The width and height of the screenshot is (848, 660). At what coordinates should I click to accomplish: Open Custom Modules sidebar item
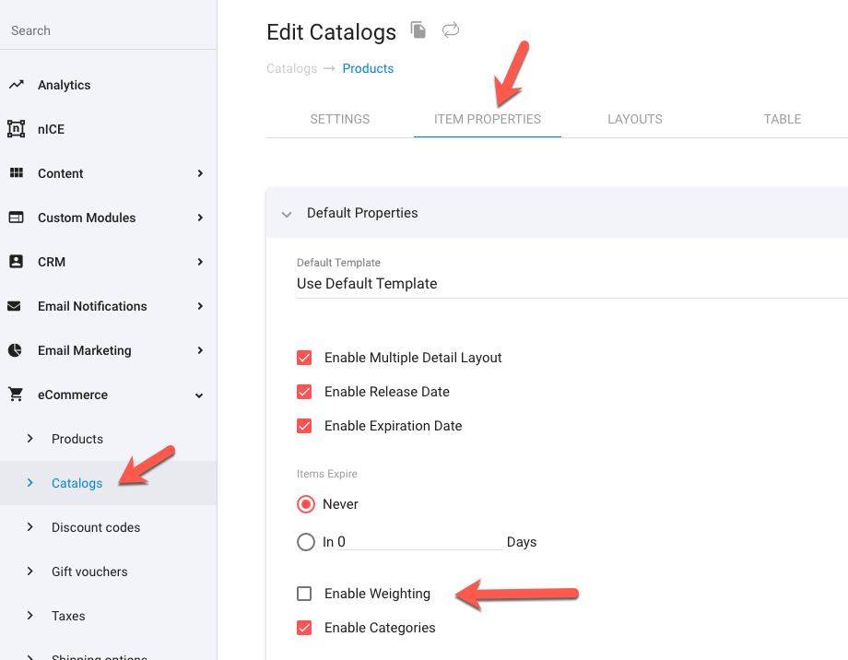[87, 218]
